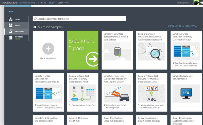203x125 pixels.
Task: Open Sample 4 Cross Validation Regression title
Action: 47,79
